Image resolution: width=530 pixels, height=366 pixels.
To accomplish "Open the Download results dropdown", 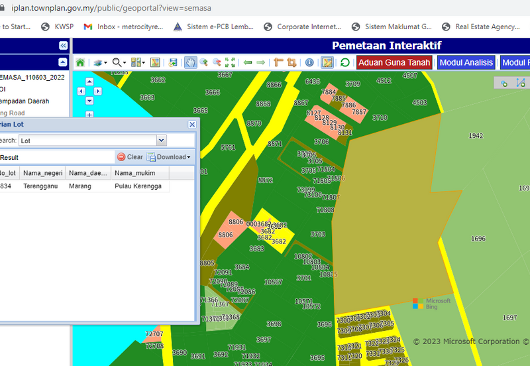I will (169, 157).
